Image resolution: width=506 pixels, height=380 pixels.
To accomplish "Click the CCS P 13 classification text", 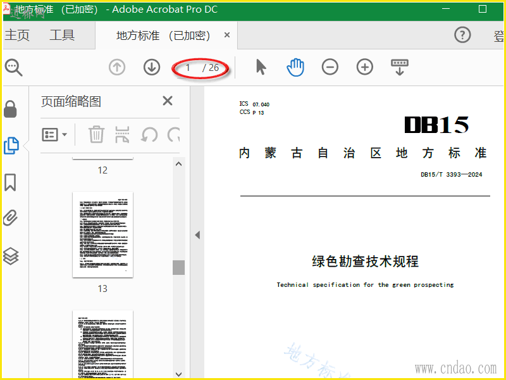I will (x=252, y=112).
